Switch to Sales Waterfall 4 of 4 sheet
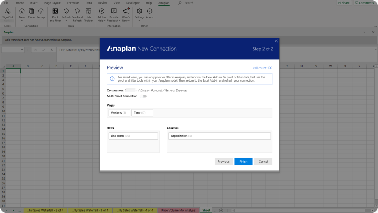 pos(135,210)
